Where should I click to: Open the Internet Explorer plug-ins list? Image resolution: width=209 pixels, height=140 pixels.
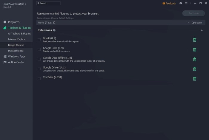[x=17, y=39]
